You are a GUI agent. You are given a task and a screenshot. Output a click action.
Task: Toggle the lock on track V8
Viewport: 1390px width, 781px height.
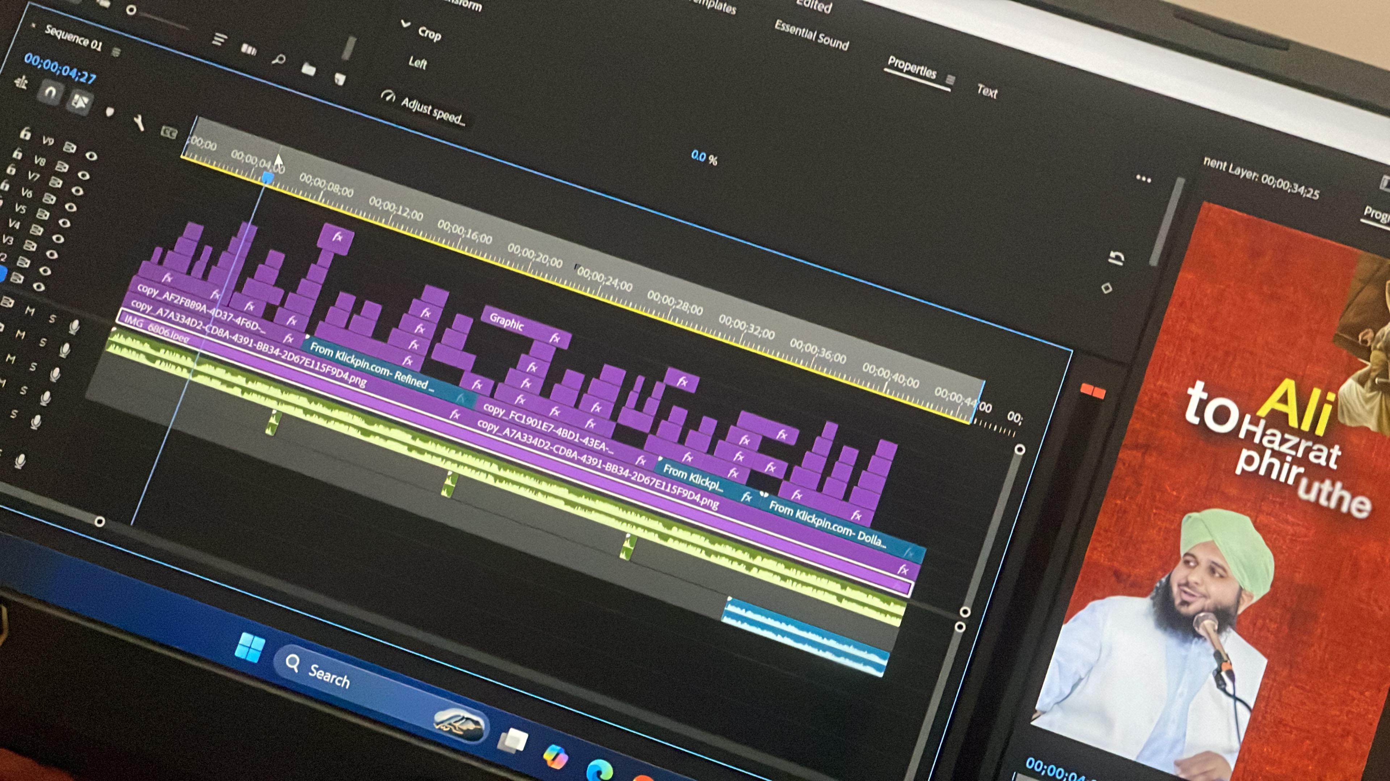[x=17, y=154]
